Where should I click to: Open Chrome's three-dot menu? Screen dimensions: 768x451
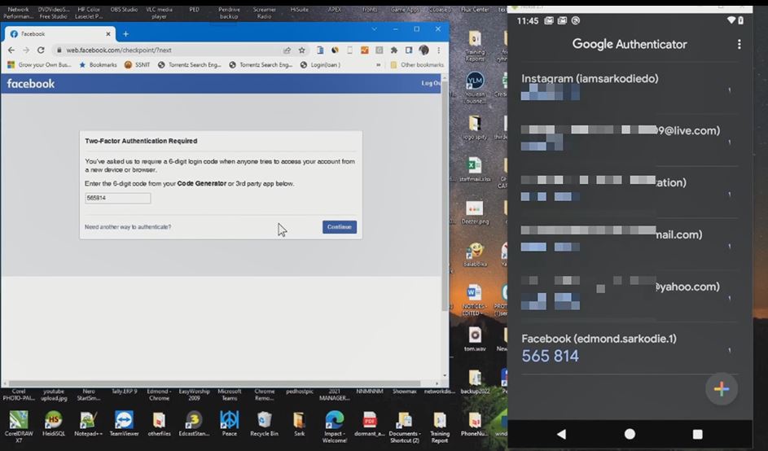click(440, 50)
